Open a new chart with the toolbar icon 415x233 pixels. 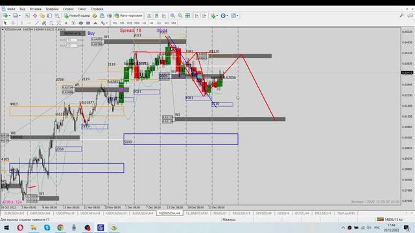(5, 16)
